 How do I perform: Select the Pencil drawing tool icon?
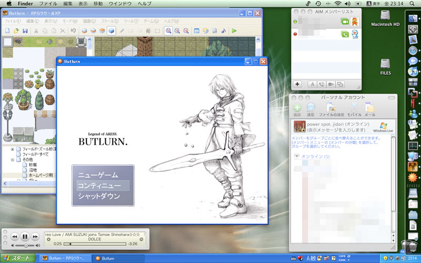pyautogui.click(x=122, y=31)
